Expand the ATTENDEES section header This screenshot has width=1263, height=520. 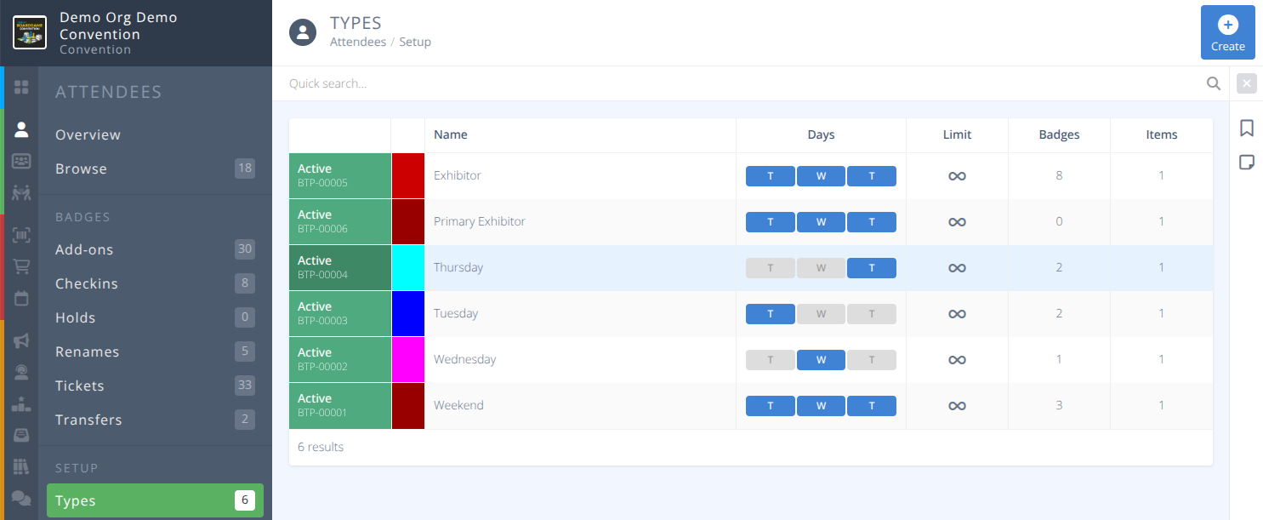[x=109, y=91]
